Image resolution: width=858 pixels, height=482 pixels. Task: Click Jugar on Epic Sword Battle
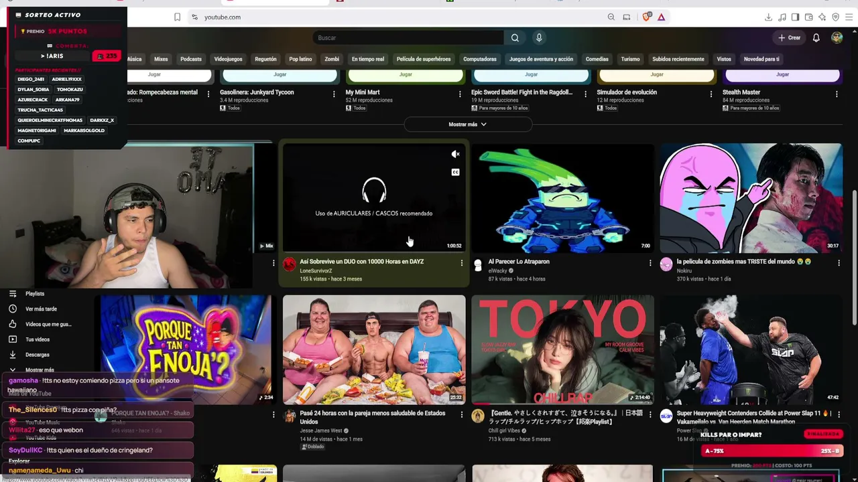tap(531, 74)
